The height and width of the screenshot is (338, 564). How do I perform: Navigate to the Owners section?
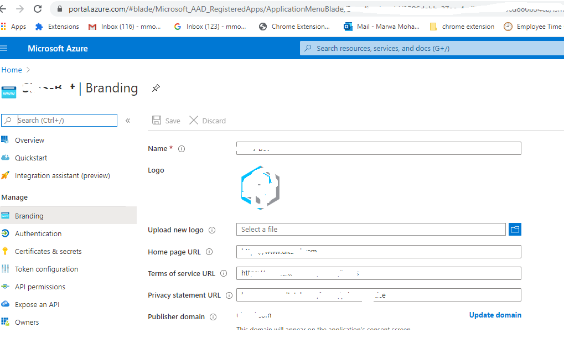pyautogui.click(x=27, y=321)
